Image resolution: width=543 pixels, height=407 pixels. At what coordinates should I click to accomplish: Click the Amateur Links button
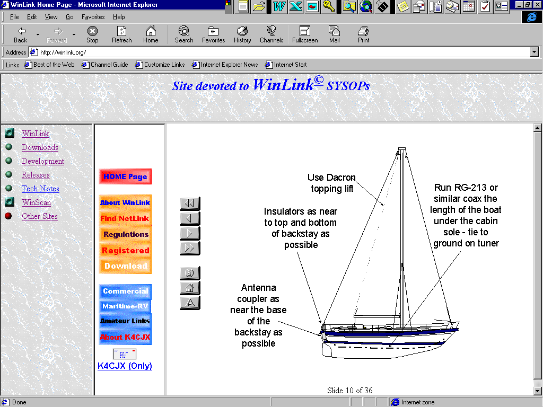coord(125,321)
